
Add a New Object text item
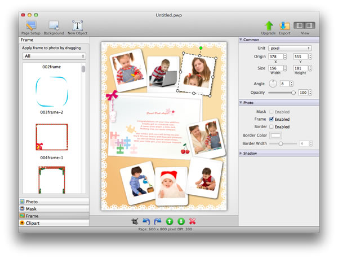pos(77,26)
